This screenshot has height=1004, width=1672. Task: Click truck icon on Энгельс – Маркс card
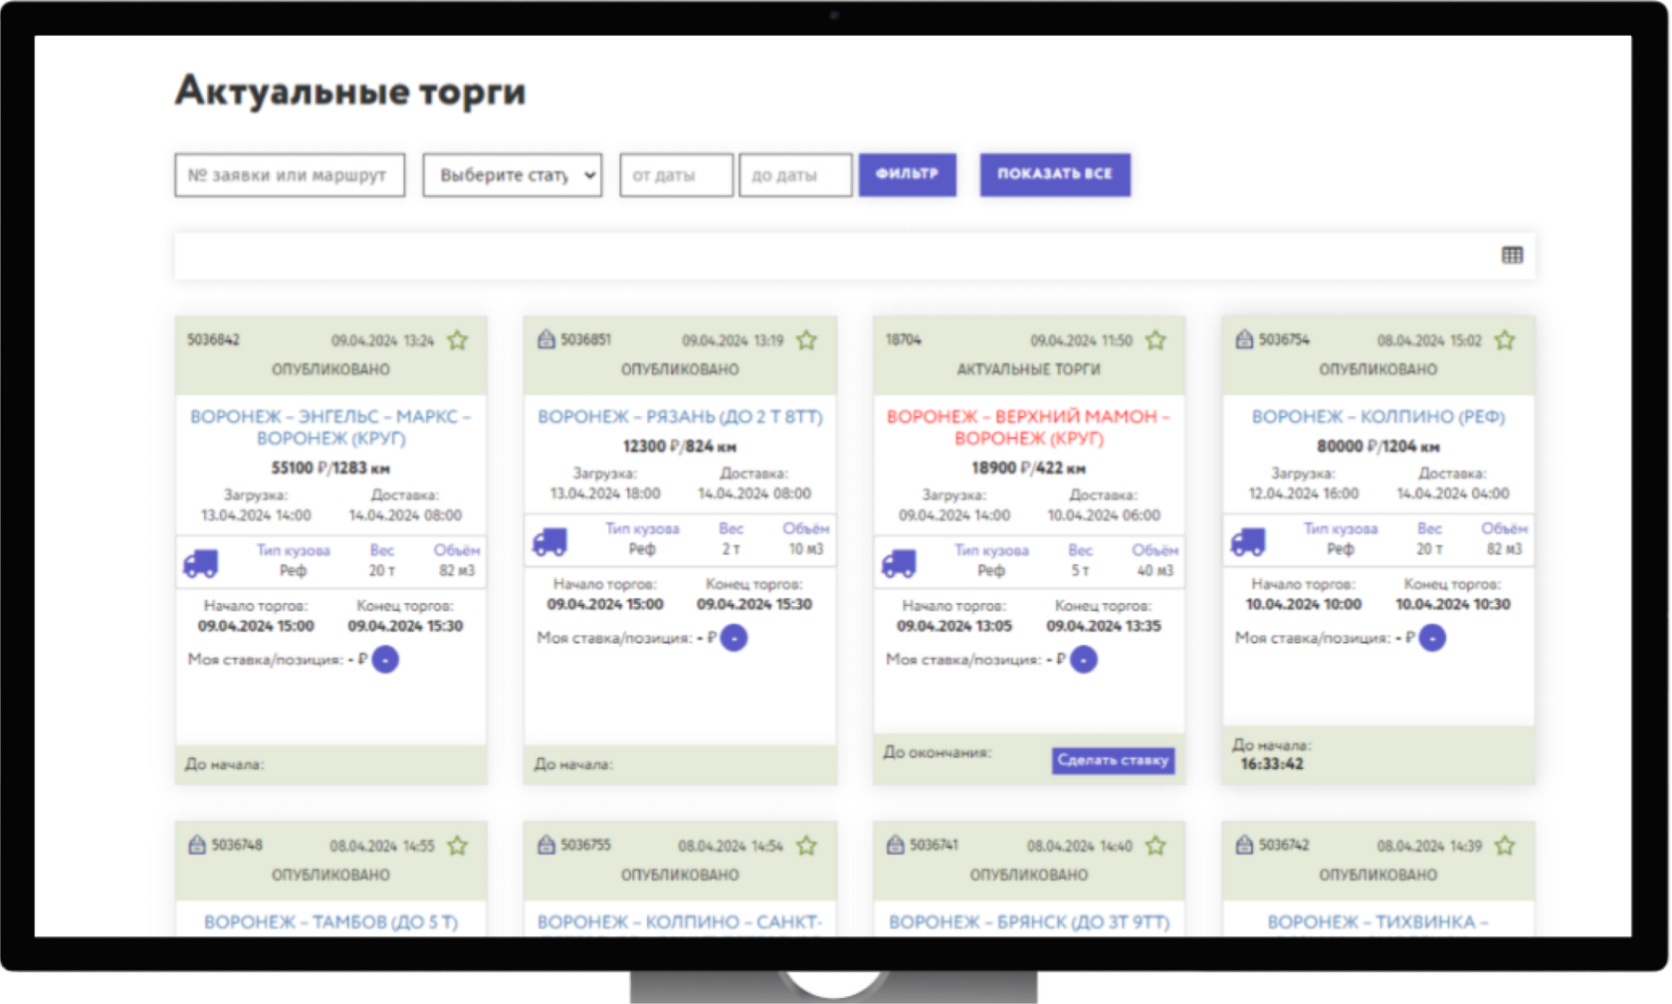pos(201,563)
